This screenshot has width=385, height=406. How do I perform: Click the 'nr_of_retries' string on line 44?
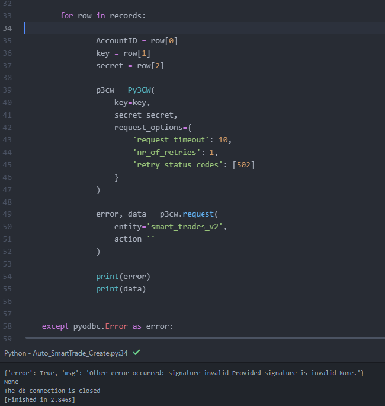(166, 153)
